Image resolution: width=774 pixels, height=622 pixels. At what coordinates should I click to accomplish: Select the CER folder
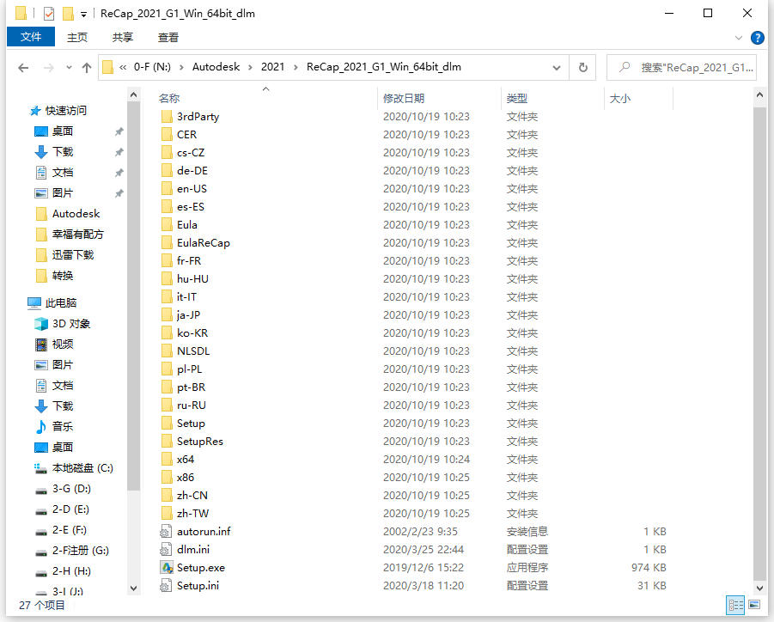(x=186, y=135)
